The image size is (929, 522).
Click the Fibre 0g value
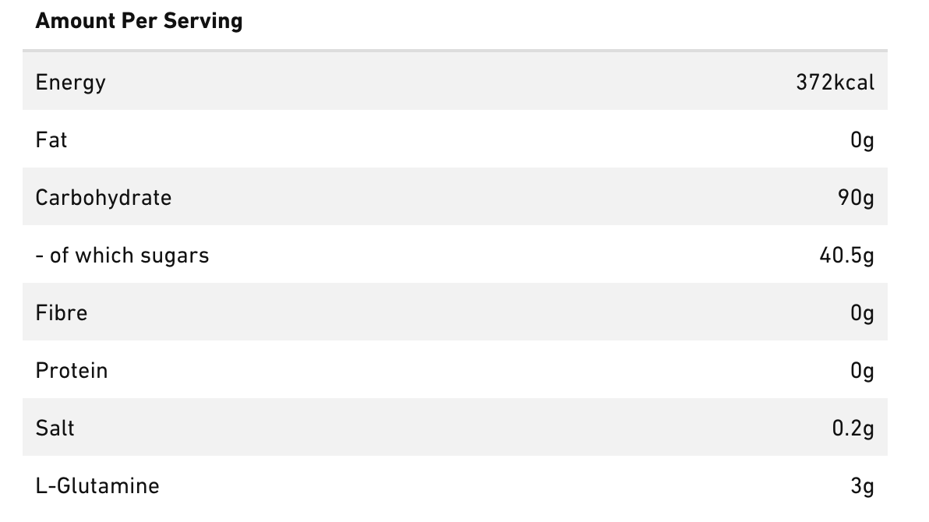pyautogui.click(x=862, y=313)
